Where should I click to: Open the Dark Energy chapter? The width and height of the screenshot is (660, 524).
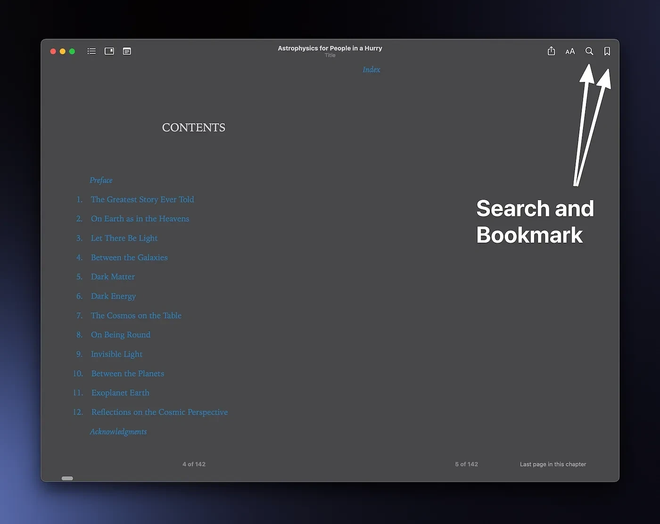tap(113, 296)
